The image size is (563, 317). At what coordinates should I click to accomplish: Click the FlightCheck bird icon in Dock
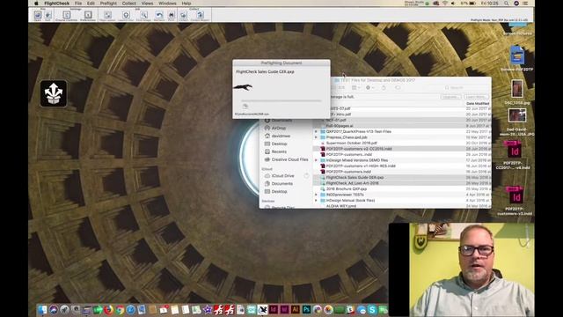(262, 309)
